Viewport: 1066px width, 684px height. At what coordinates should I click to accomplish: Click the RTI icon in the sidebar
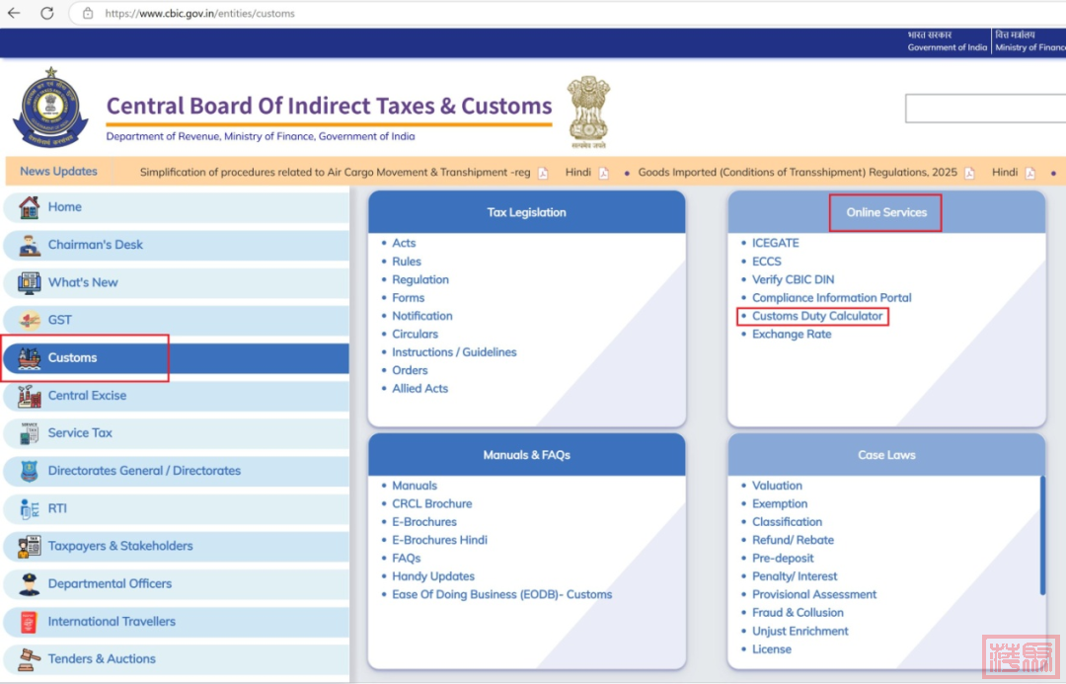30,508
